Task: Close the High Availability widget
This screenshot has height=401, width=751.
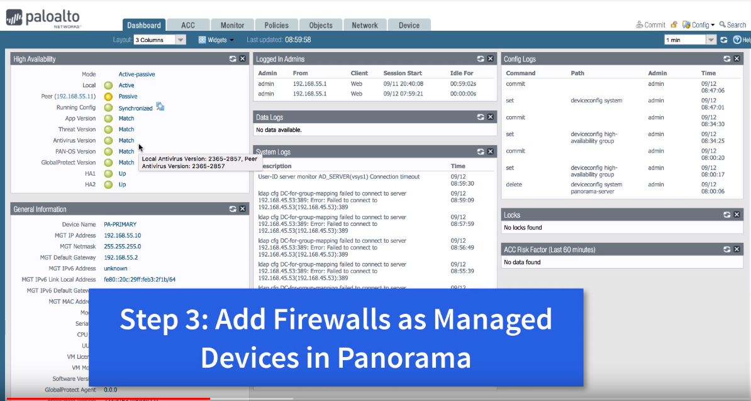Action: (x=242, y=59)
